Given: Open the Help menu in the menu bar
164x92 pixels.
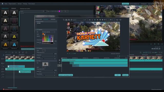Looking at the screenshot, I should coord(25,4).
